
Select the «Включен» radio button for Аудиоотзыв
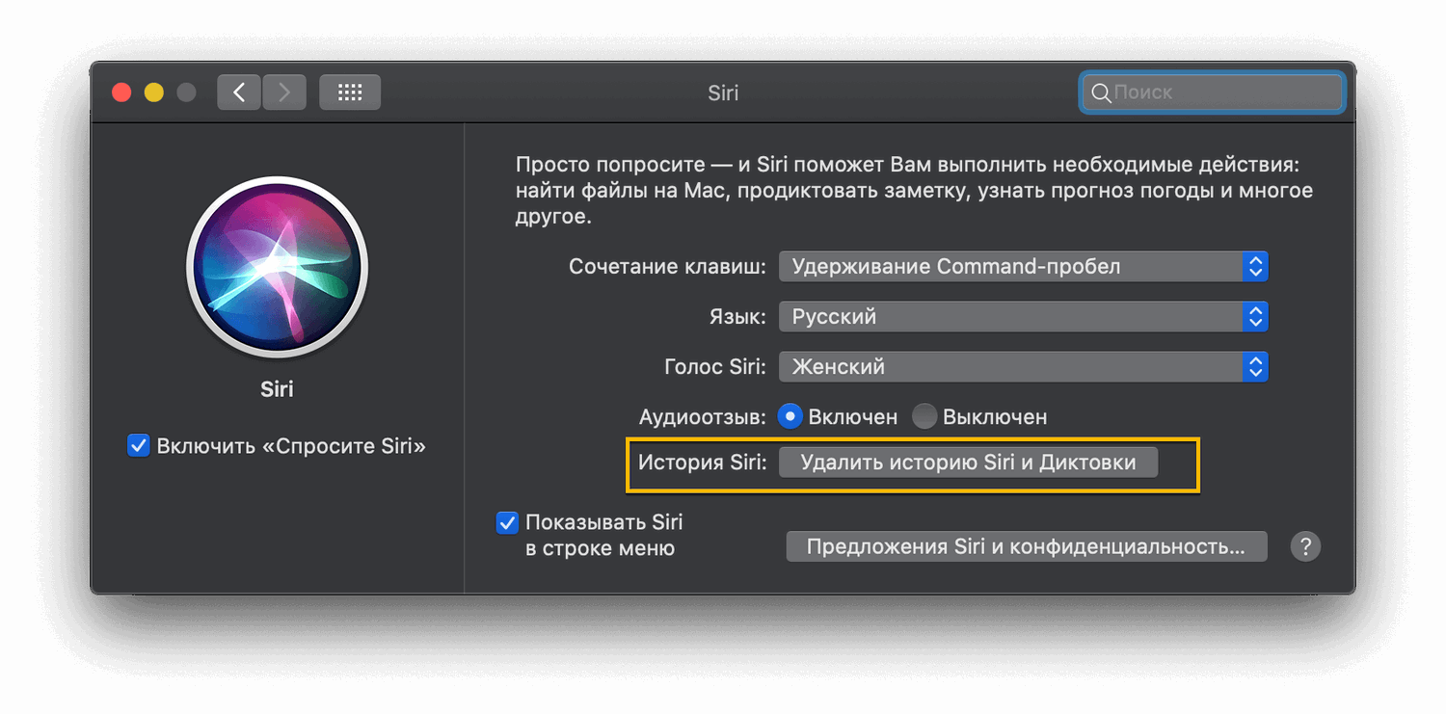790,416
